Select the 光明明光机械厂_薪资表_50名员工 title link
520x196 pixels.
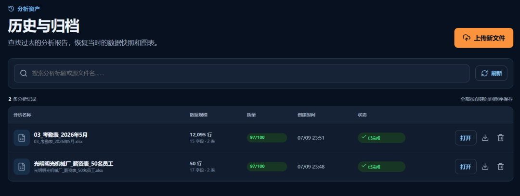(74, 164)
